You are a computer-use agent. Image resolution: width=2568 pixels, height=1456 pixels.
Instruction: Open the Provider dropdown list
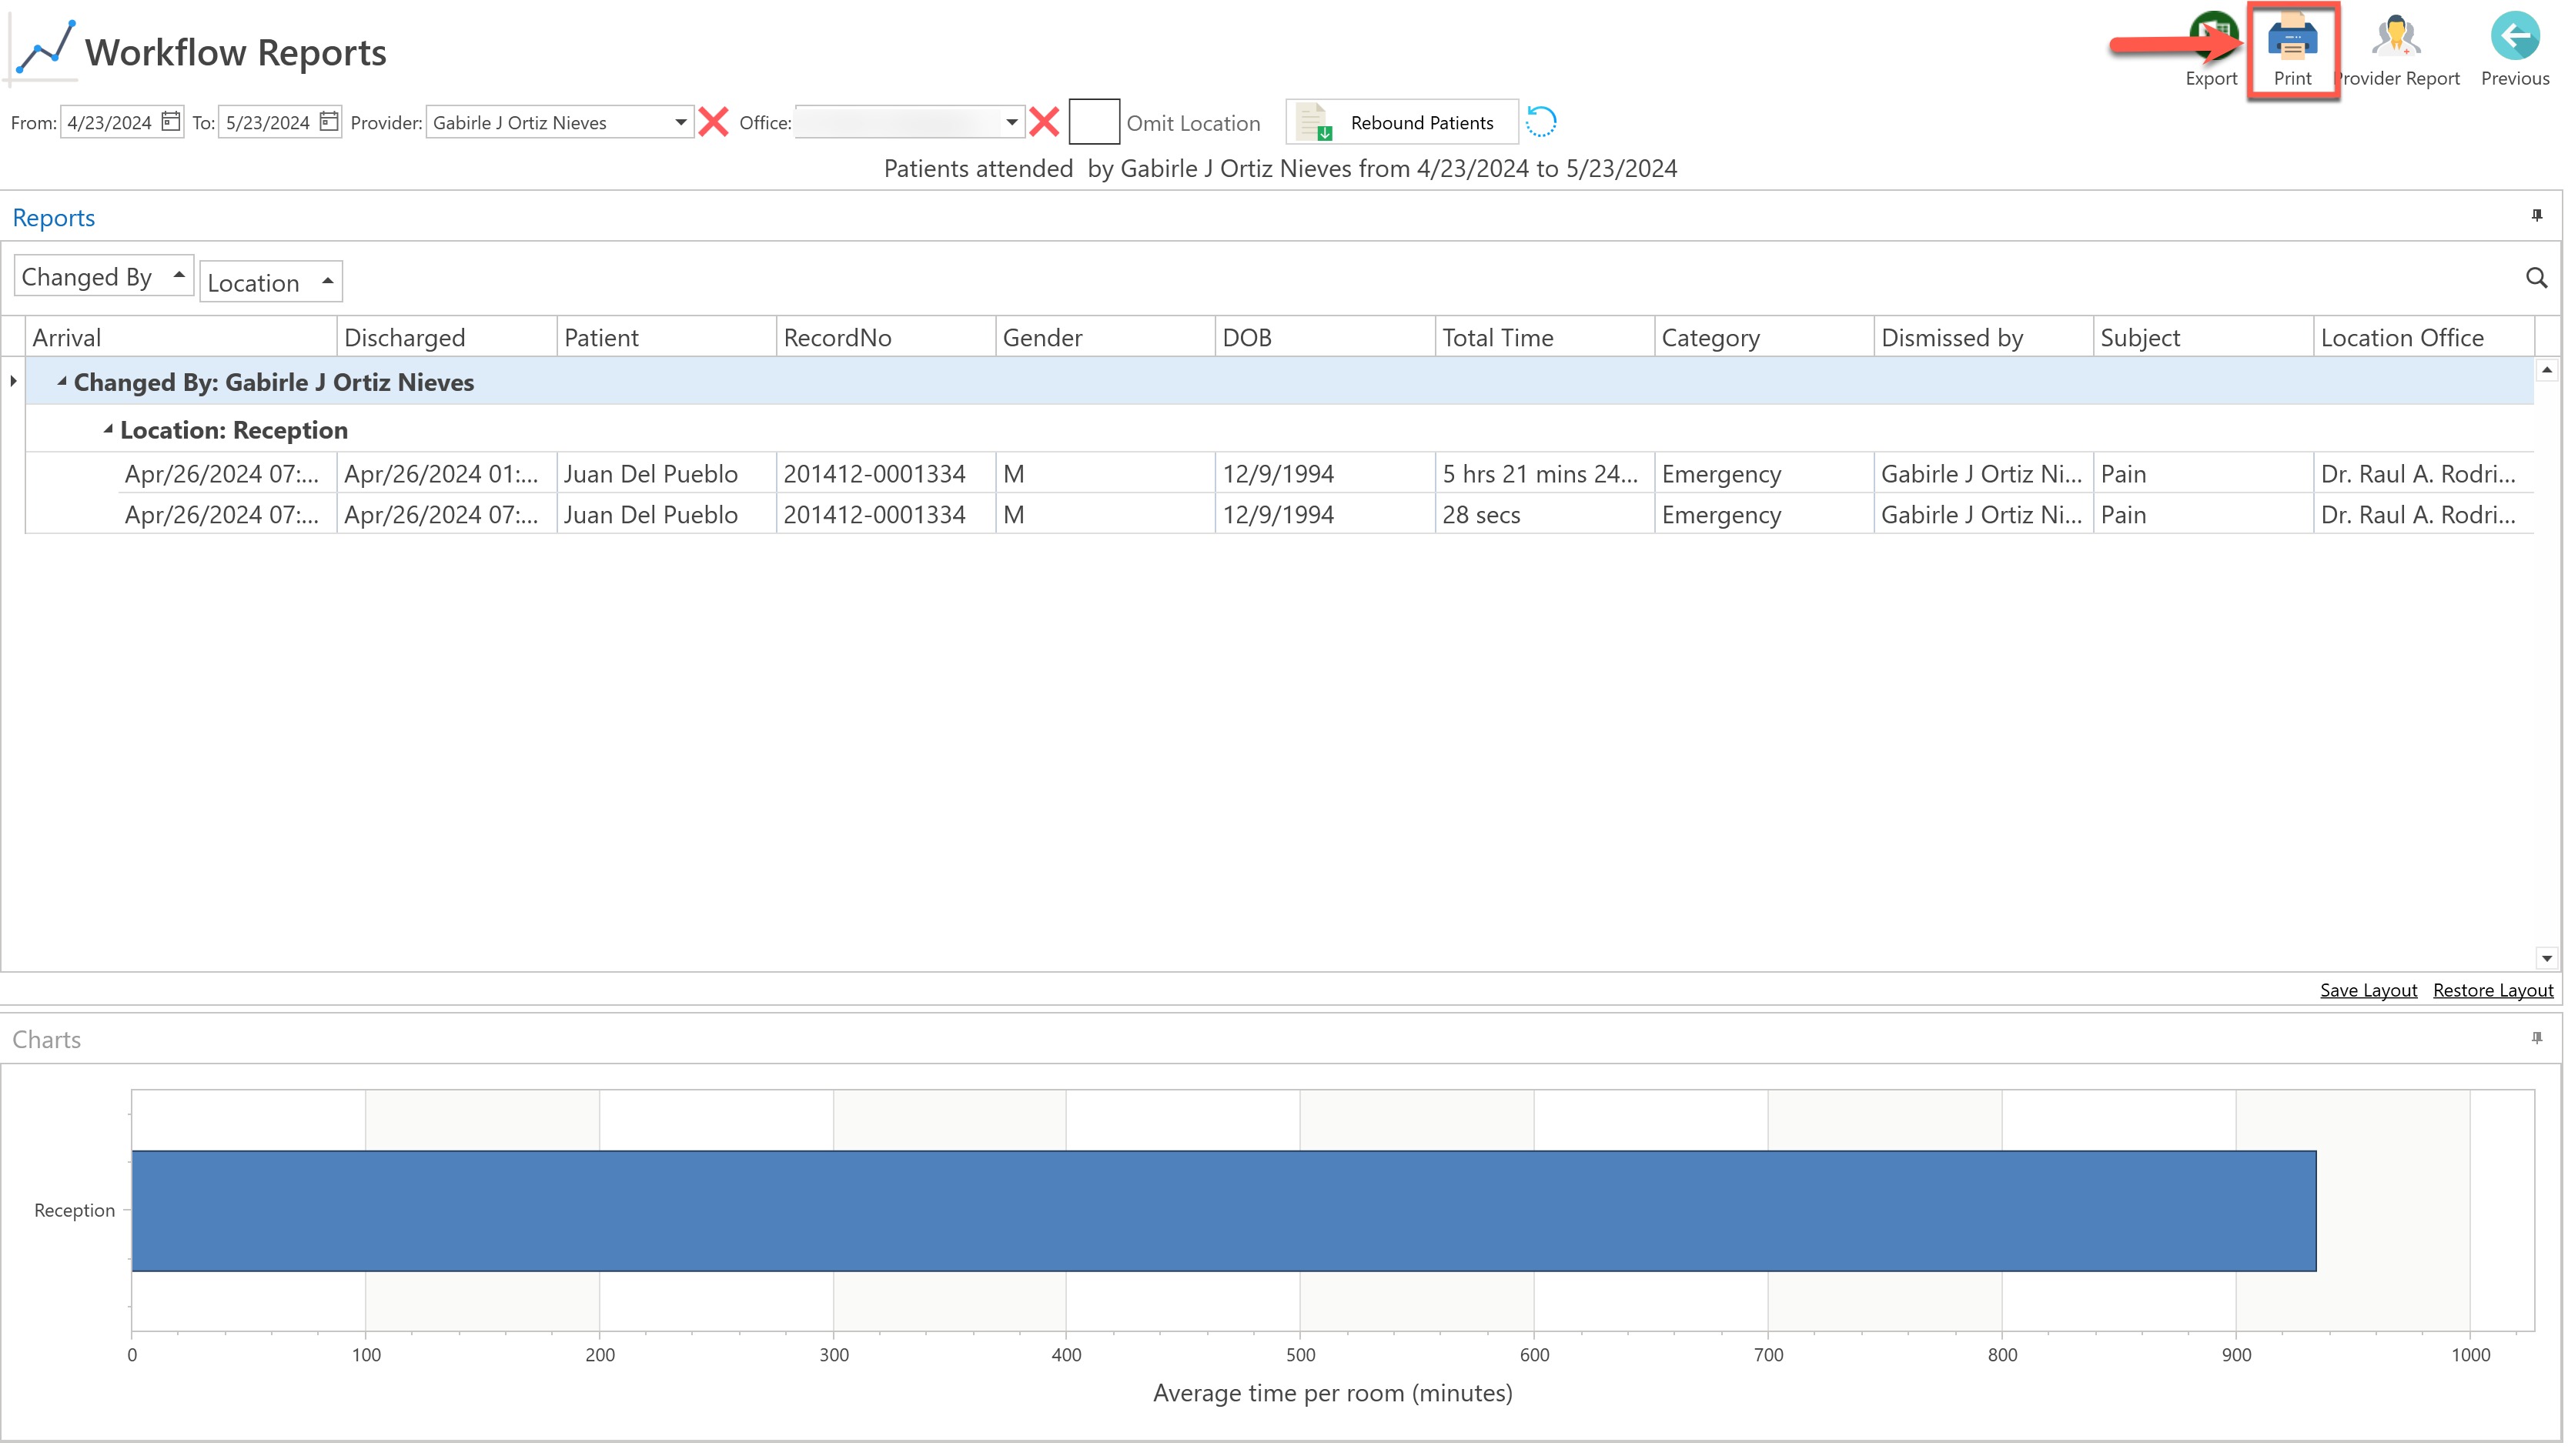(x=680, y=122)
